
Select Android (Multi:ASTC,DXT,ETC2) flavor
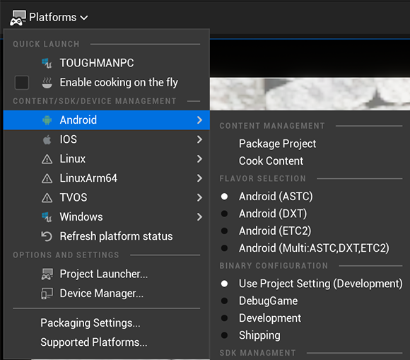pyautogui.click(x=314, y=248)
